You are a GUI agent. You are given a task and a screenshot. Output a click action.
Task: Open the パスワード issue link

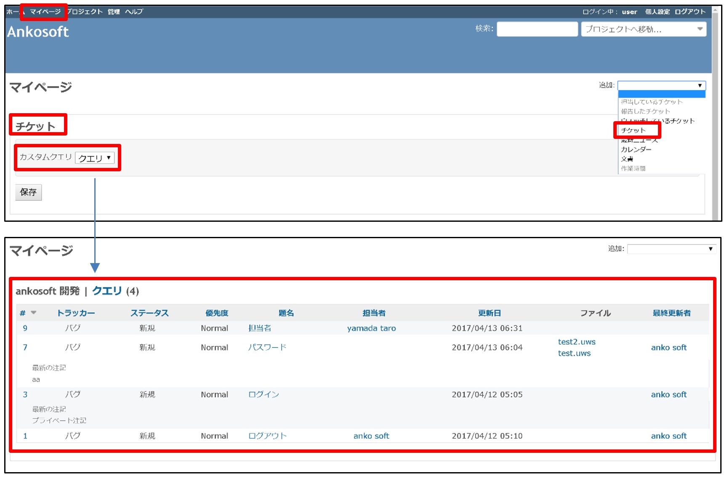pyautogui.click(x=267, y=347)
